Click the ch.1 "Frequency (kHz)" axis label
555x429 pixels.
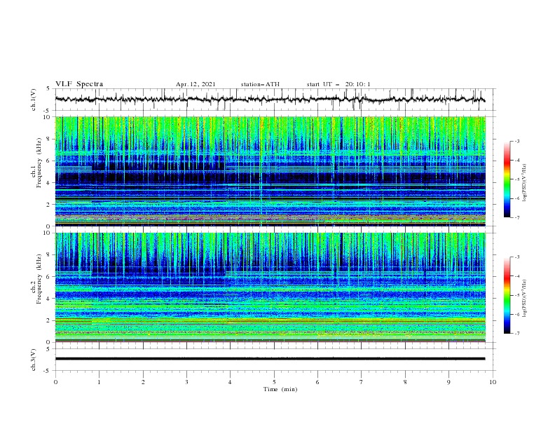[39, 163]
